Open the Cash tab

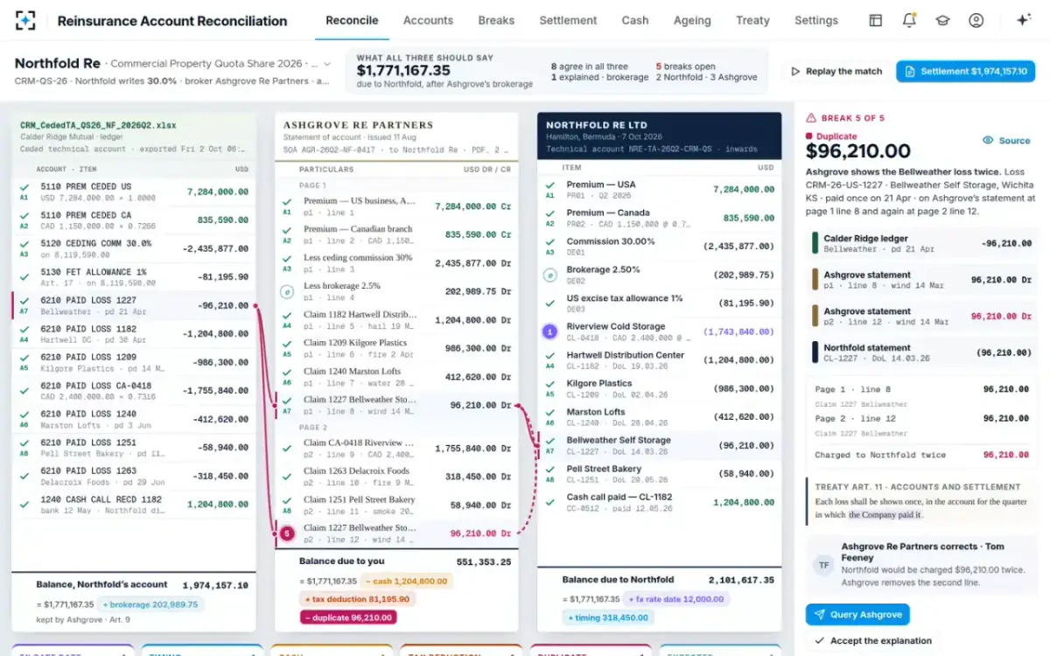635,20
